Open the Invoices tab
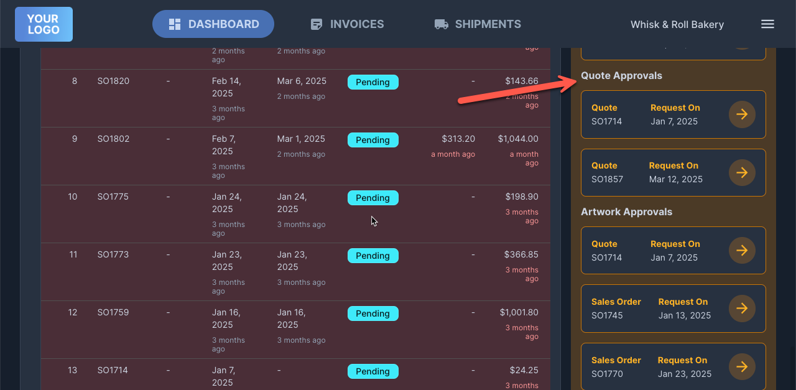Image resolution: width=796 pixels, height=390 pixels. [356, 24]
